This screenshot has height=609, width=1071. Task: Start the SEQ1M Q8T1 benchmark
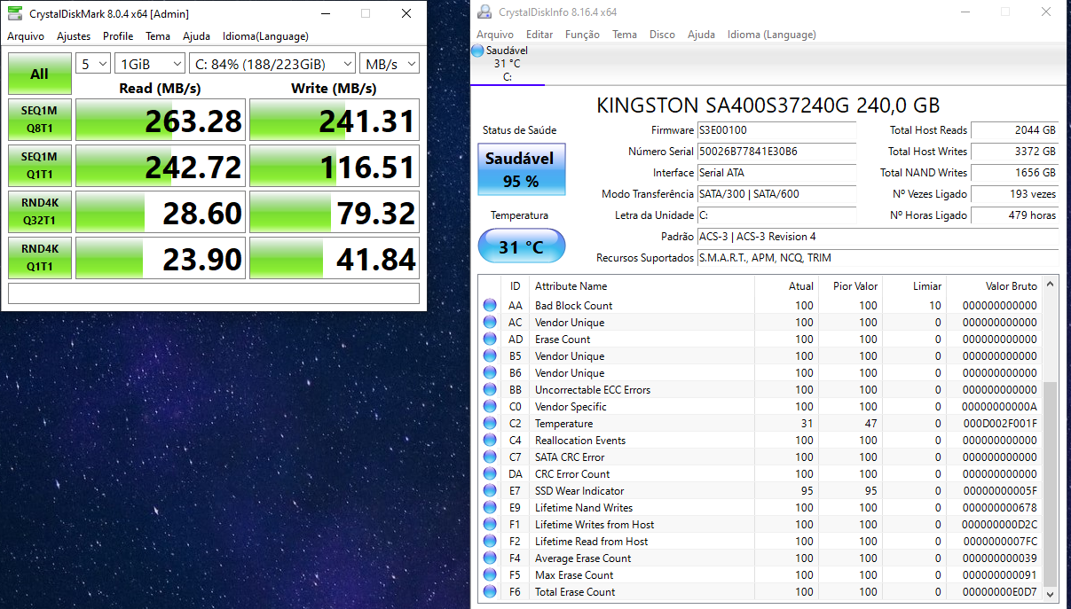[x=40, y=120]
